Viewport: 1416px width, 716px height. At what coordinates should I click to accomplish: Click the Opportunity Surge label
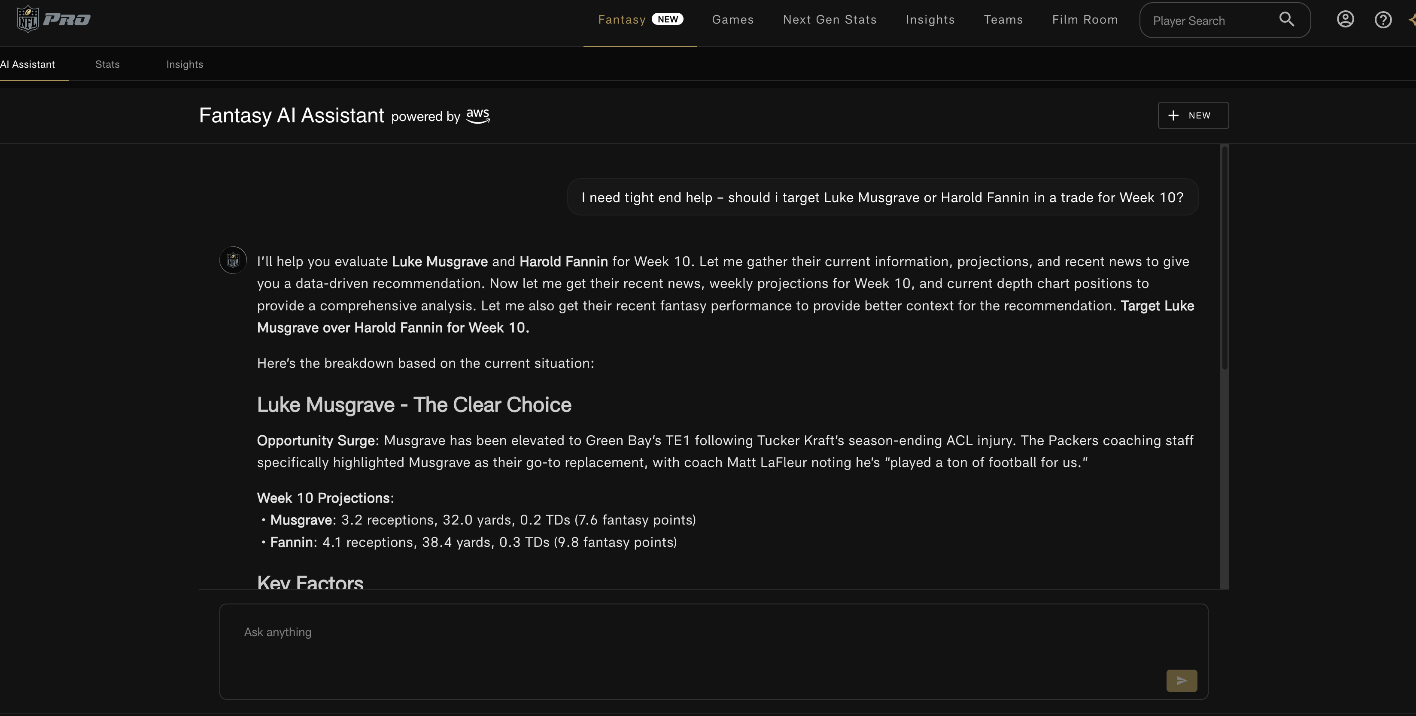[x=318, y=441]
